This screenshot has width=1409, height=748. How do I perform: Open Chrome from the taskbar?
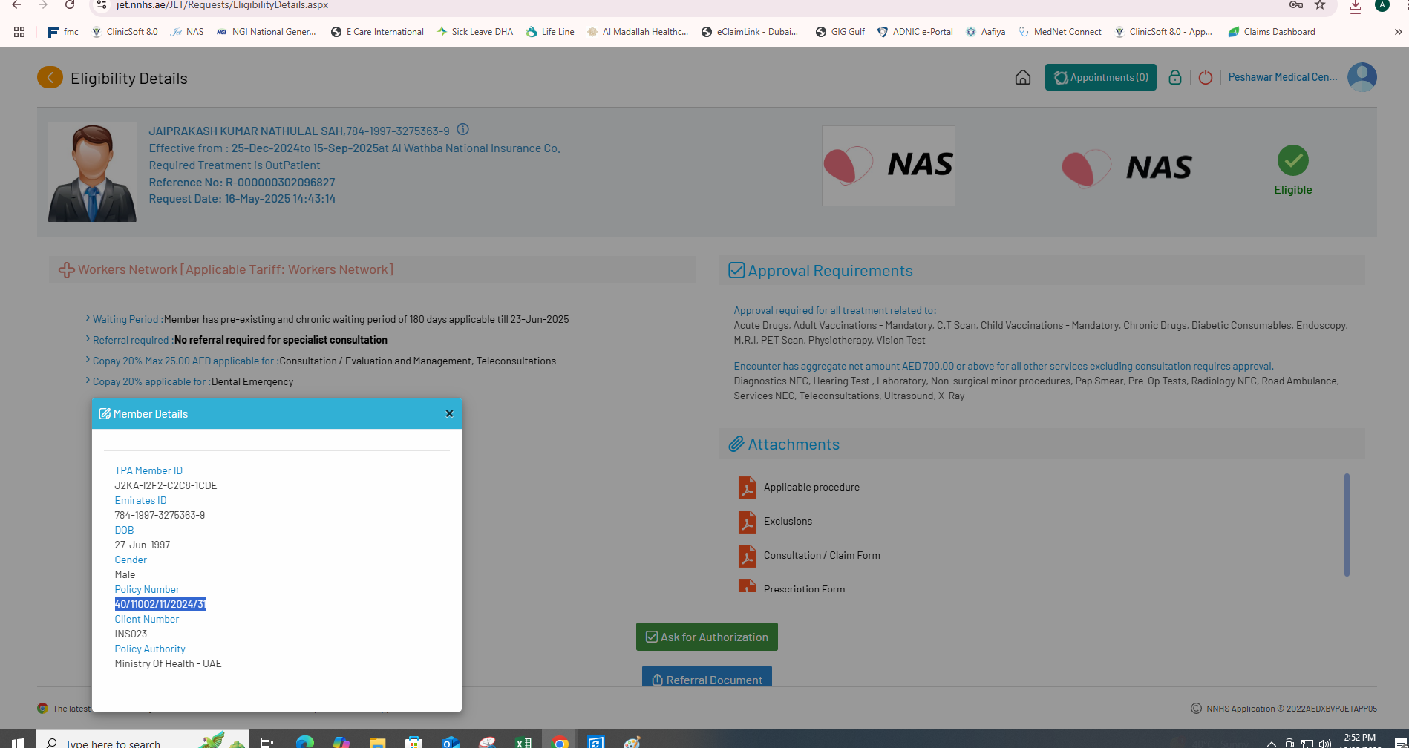pos(560,741)
